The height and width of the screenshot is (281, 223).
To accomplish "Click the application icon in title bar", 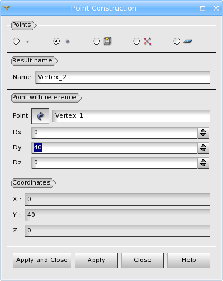I will click(7, 8).
